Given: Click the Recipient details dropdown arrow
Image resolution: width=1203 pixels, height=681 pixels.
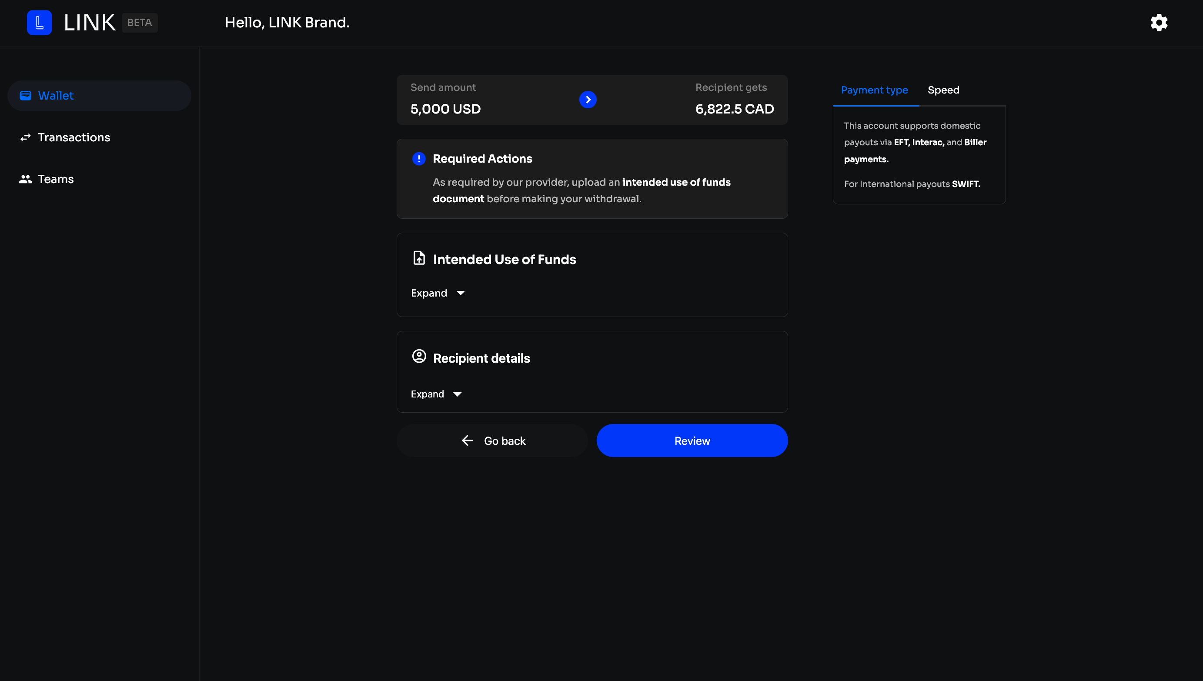Looking at the screenshot, I should pos(458,395).
